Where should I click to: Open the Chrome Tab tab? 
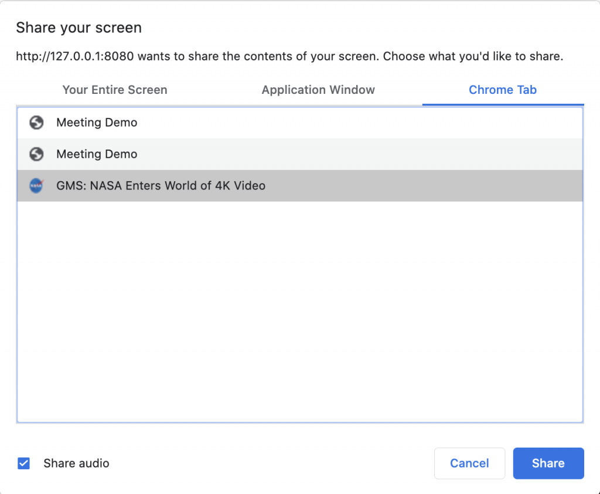click(502, 90)
